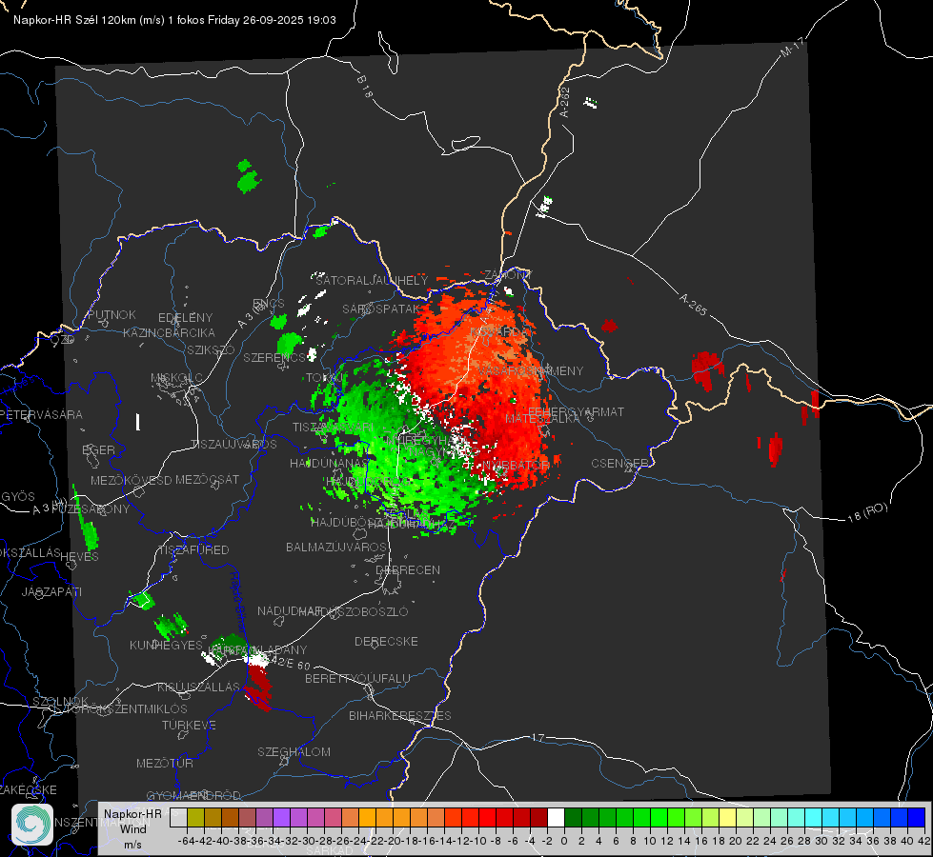Select the MEZŐKÖVESD label
933x857 pixels.
[x=131, y=480]
